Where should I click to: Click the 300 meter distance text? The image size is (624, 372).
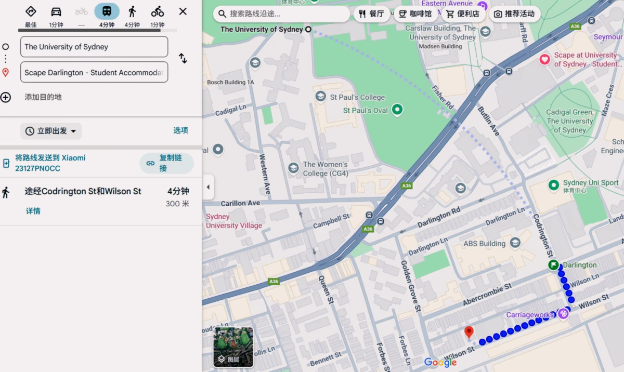177,204
